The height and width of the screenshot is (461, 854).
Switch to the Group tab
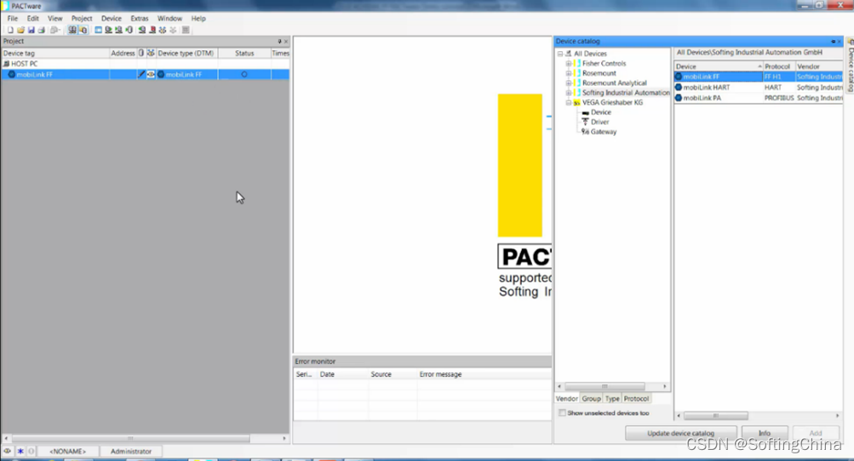pos(591,399)
